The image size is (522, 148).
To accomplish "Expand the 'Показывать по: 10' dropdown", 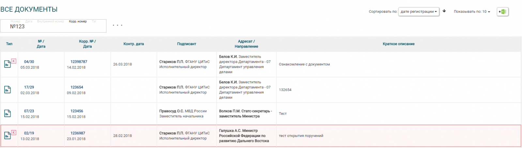I will click(x=472, y=12).
